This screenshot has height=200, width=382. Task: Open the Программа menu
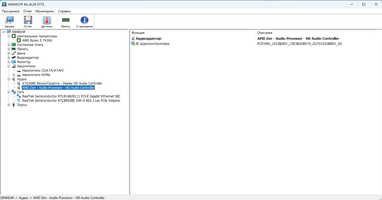[x=10, y=11]
